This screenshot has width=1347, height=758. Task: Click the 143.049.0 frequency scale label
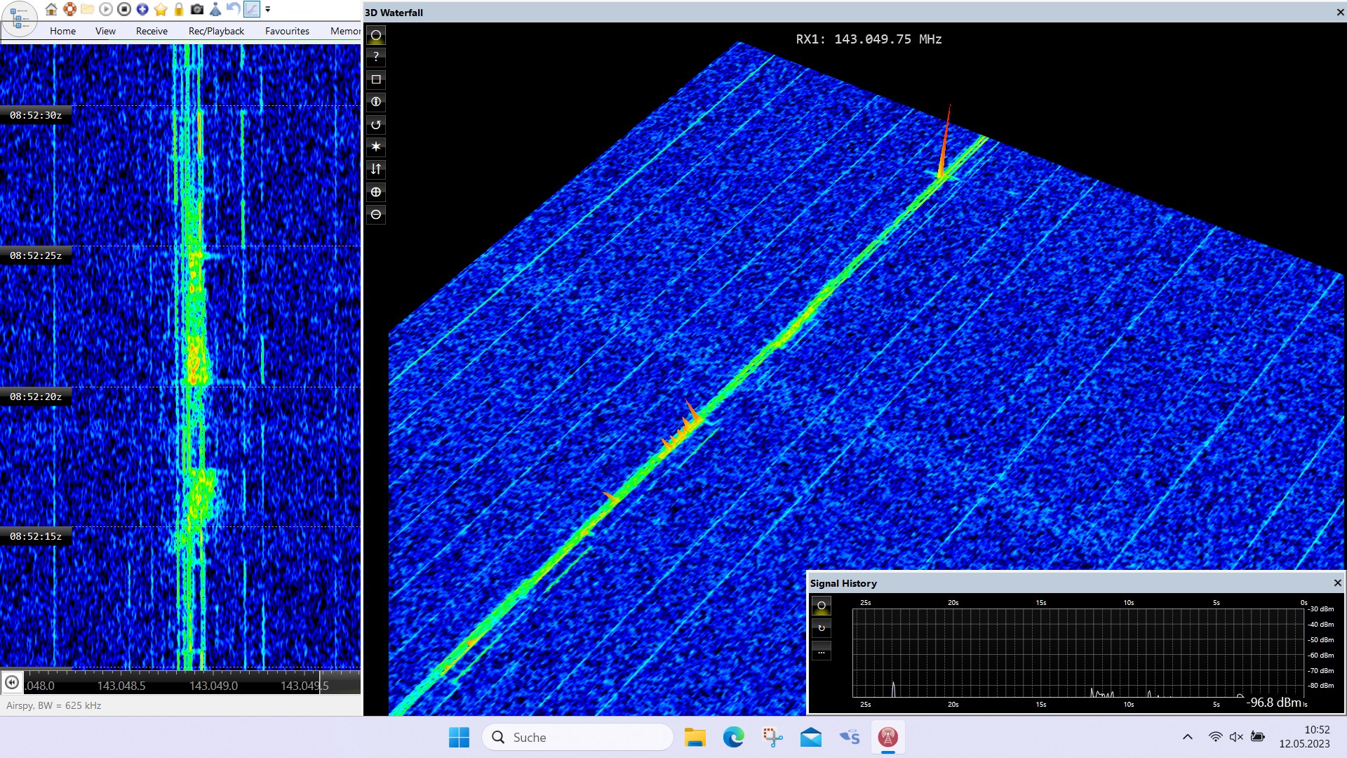click(x=213, y=686)
